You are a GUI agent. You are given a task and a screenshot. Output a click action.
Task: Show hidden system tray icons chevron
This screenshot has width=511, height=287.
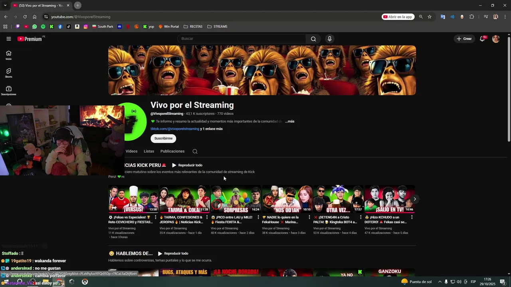click(x=440, y=282)
